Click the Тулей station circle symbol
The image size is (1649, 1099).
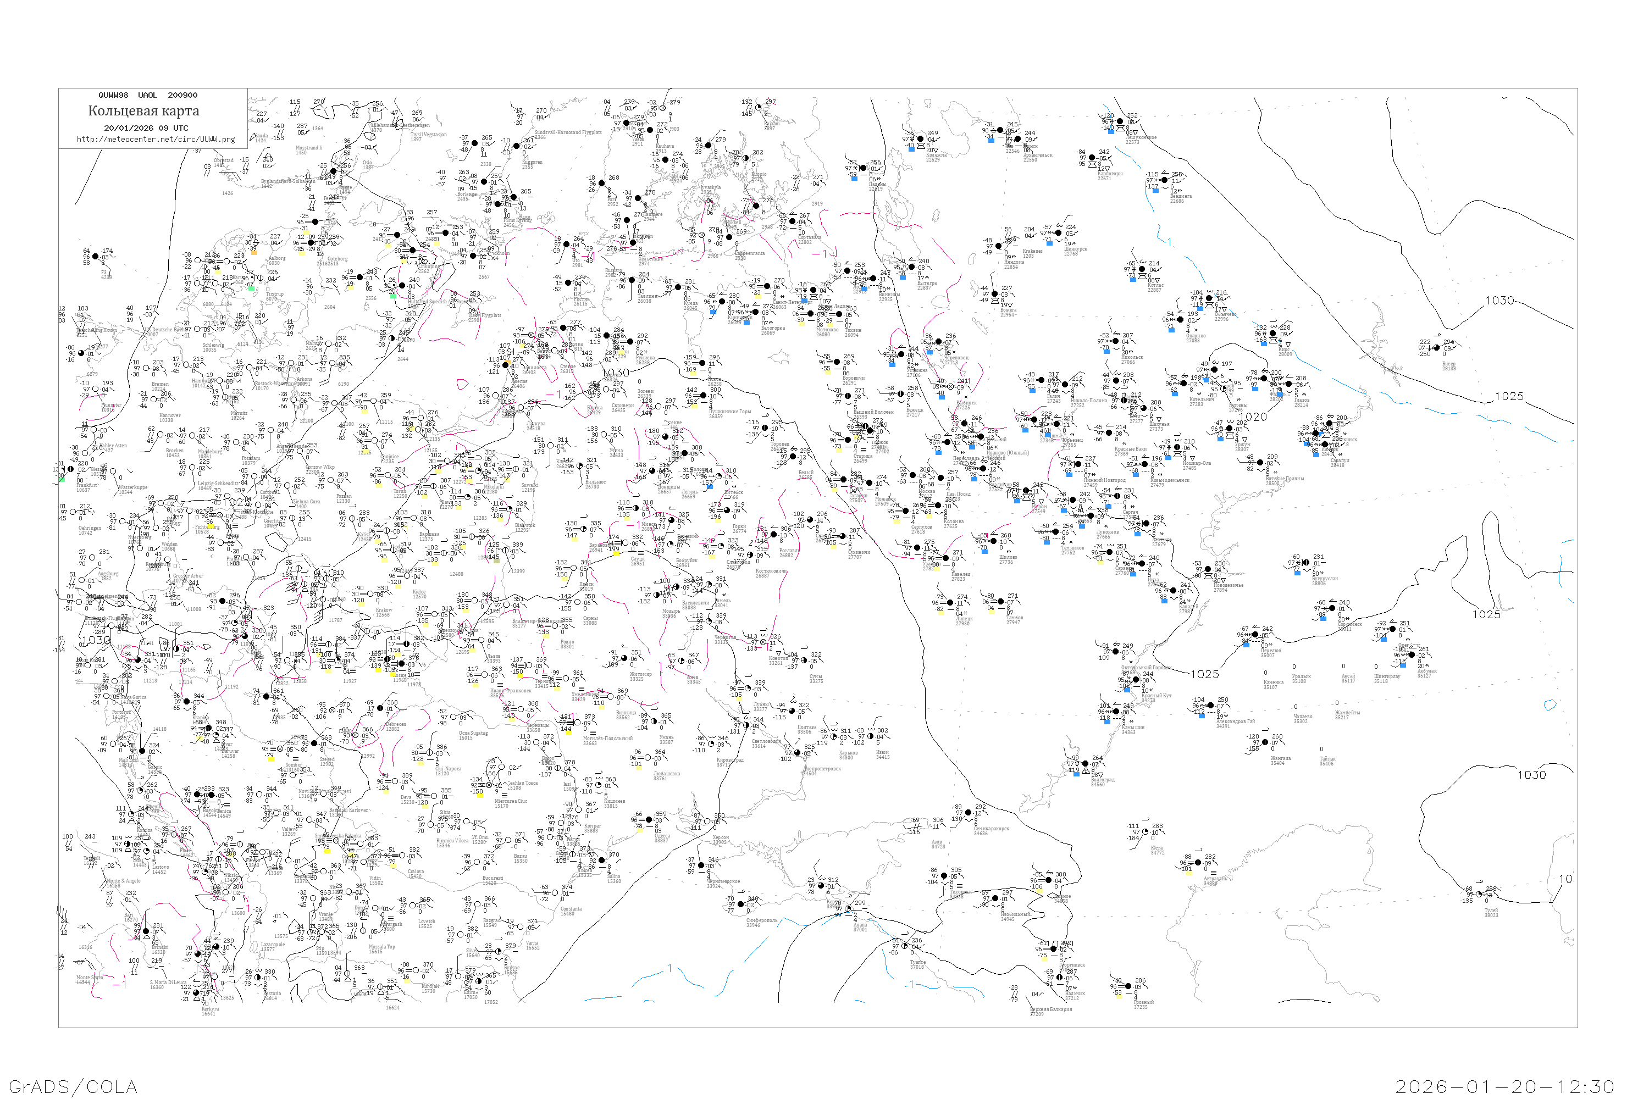tap(1479, 895)
